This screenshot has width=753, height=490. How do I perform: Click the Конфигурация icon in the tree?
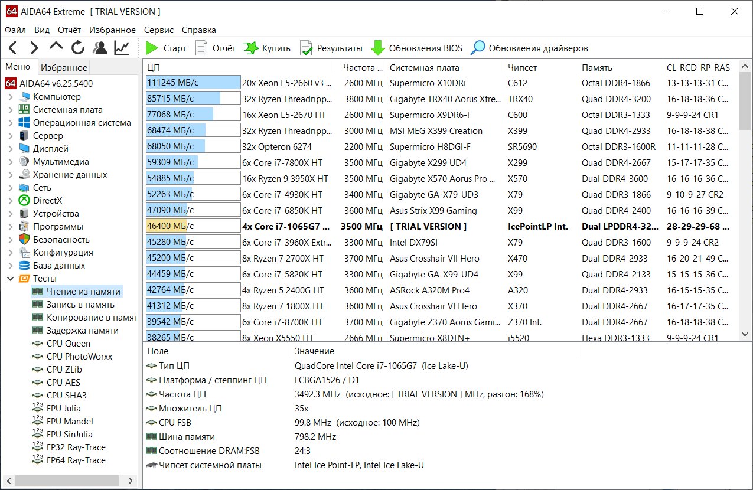pyautogui.click(x=24, y=253)
